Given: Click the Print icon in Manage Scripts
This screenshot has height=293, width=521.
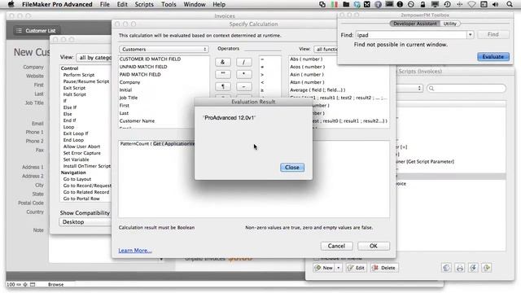Looking at the screenshot, I should click(460, 268).
